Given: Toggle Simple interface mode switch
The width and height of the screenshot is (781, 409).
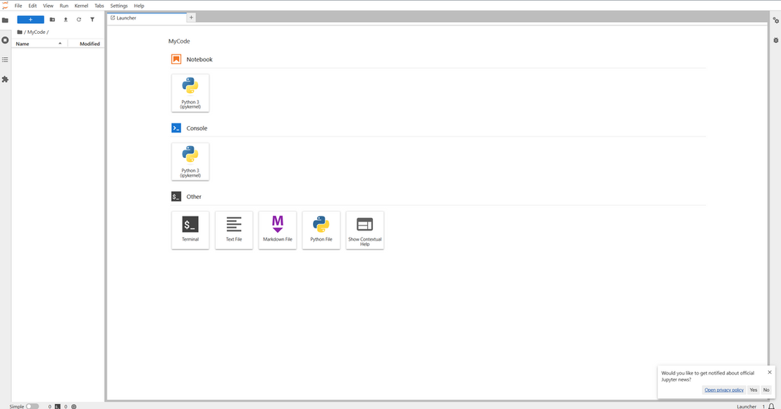Looking at the screenshot, I should [32, 406].
